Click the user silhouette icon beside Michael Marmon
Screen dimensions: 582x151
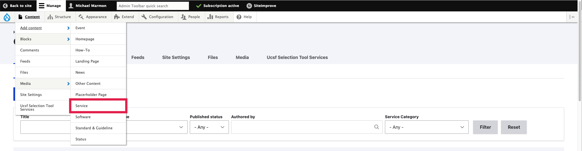point(71,6)
